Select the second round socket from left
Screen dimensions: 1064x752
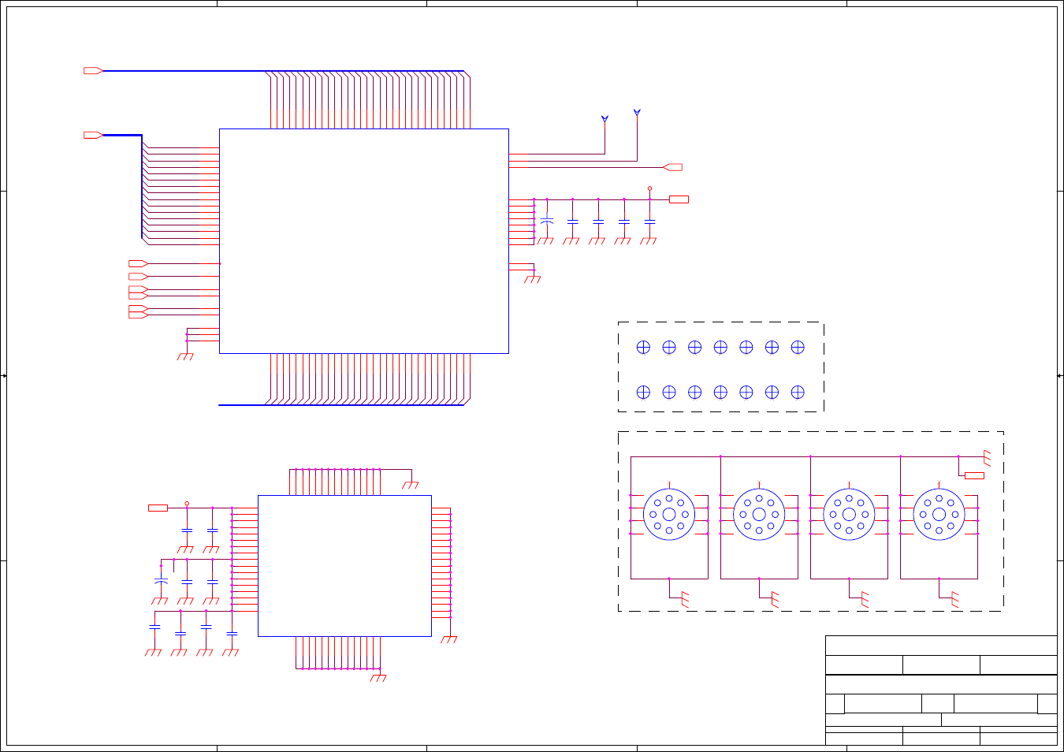759,515
